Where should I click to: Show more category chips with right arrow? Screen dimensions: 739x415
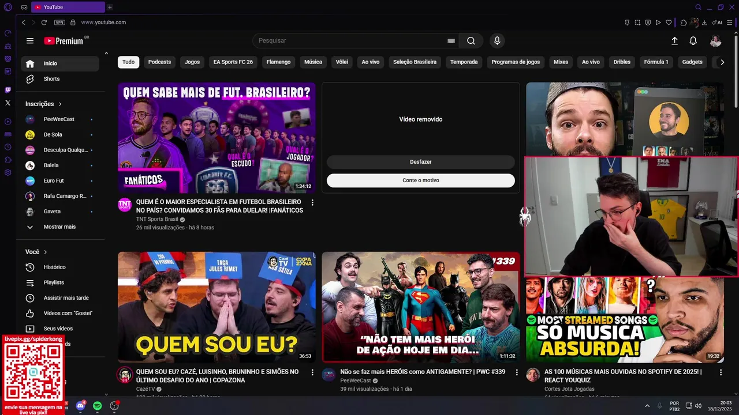(x=722, y=62)
